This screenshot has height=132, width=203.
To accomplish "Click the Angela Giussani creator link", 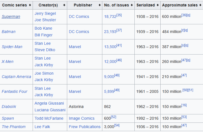I will tap(49, 103).
